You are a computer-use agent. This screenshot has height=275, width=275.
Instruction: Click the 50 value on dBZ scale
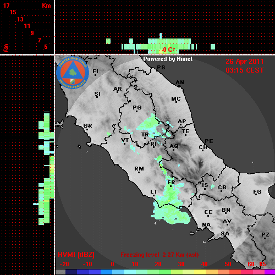(228, 264)
